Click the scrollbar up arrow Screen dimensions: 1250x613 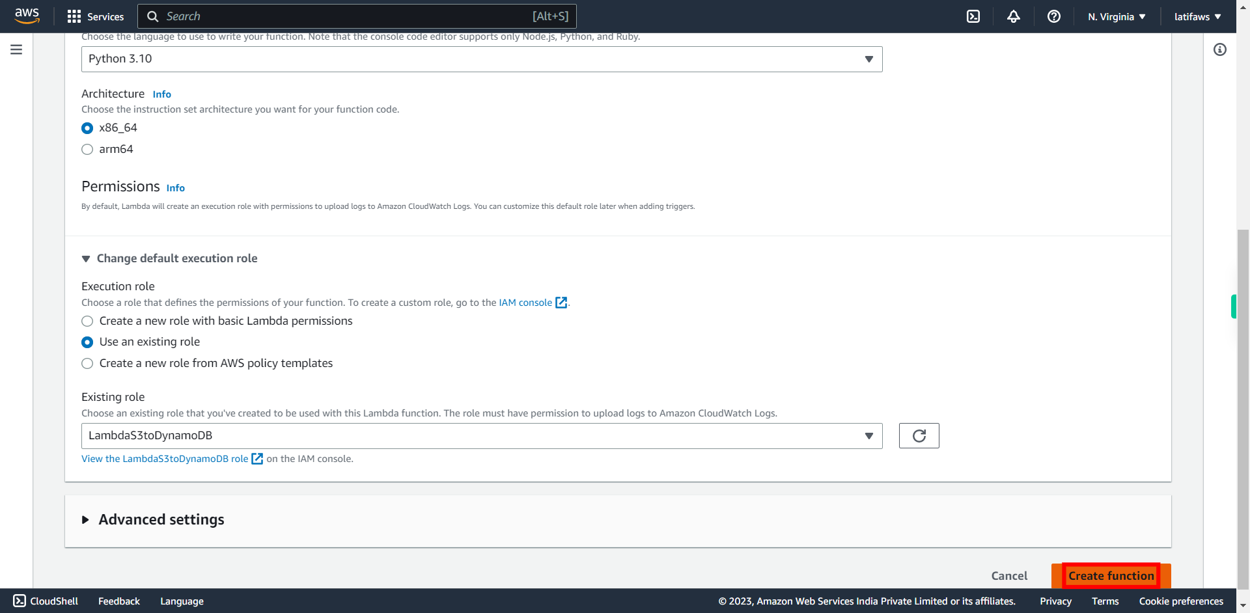tap(1243, 6)
